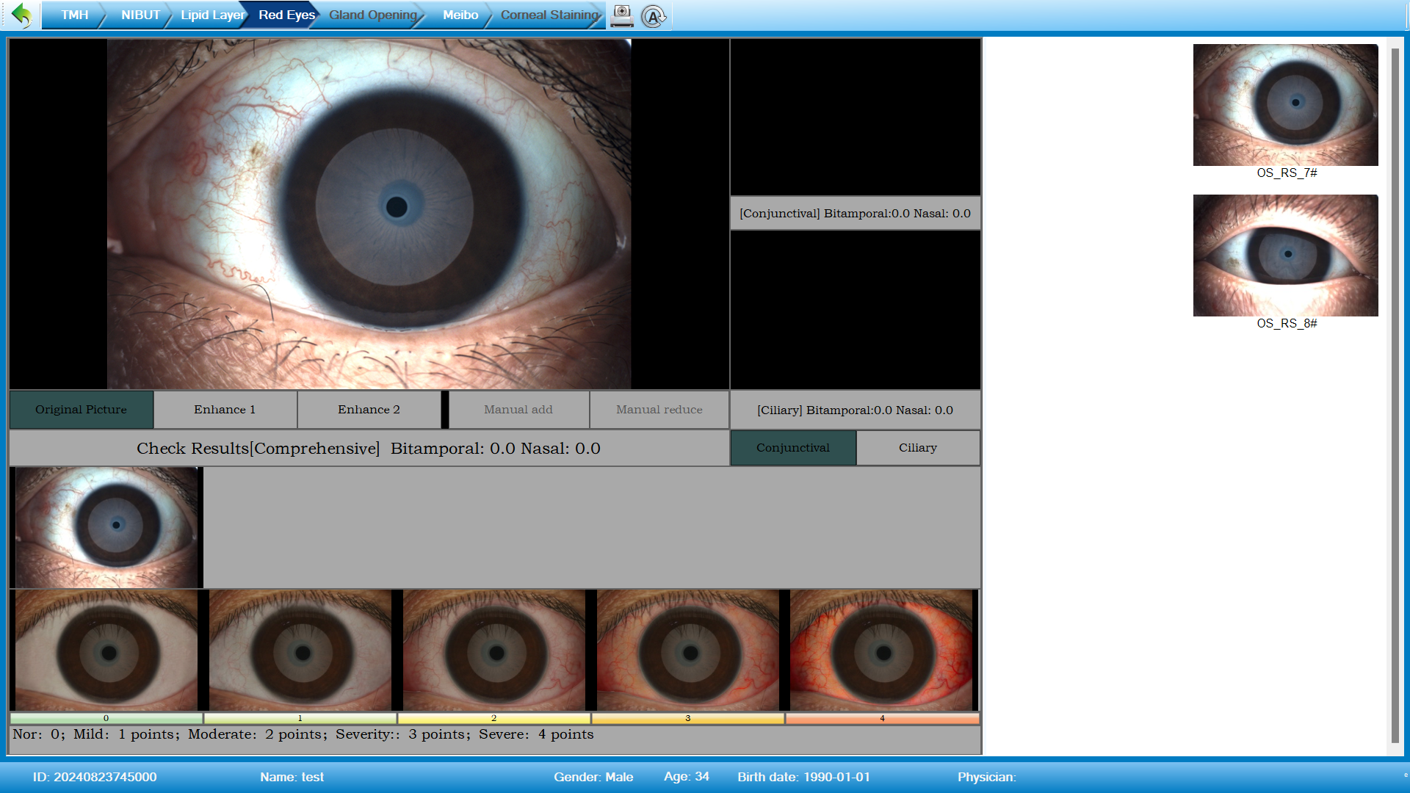This screenshot has height=793, width=1410.
Task: Click the green back navigation arrow
Action: click(21, 15)
